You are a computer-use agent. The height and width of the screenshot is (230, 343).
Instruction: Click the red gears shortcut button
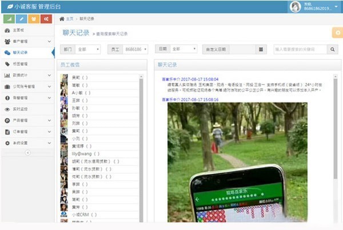coord(46,19)
